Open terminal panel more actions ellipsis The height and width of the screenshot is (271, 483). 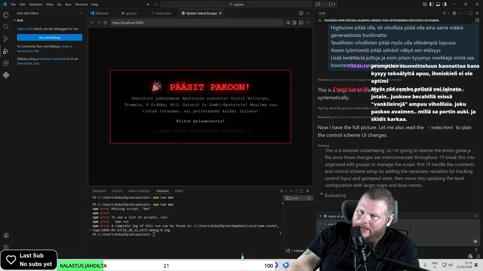tap(292, 191)
